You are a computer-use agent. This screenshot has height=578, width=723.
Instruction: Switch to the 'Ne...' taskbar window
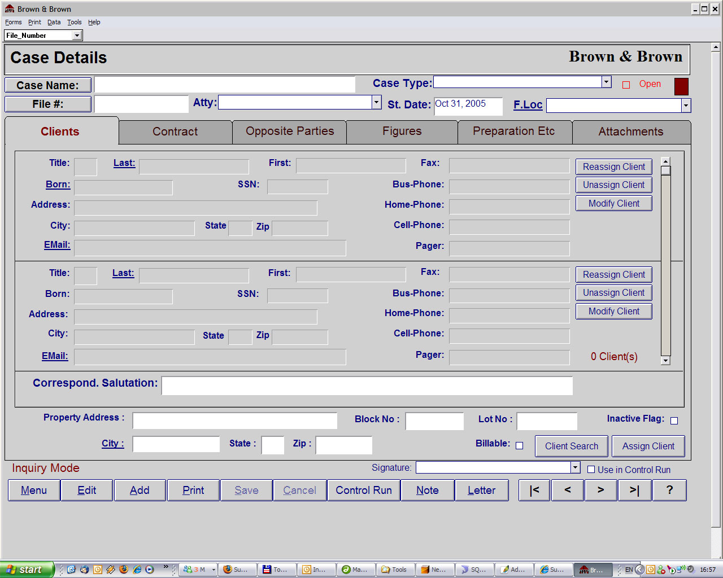tap(435, 570)
